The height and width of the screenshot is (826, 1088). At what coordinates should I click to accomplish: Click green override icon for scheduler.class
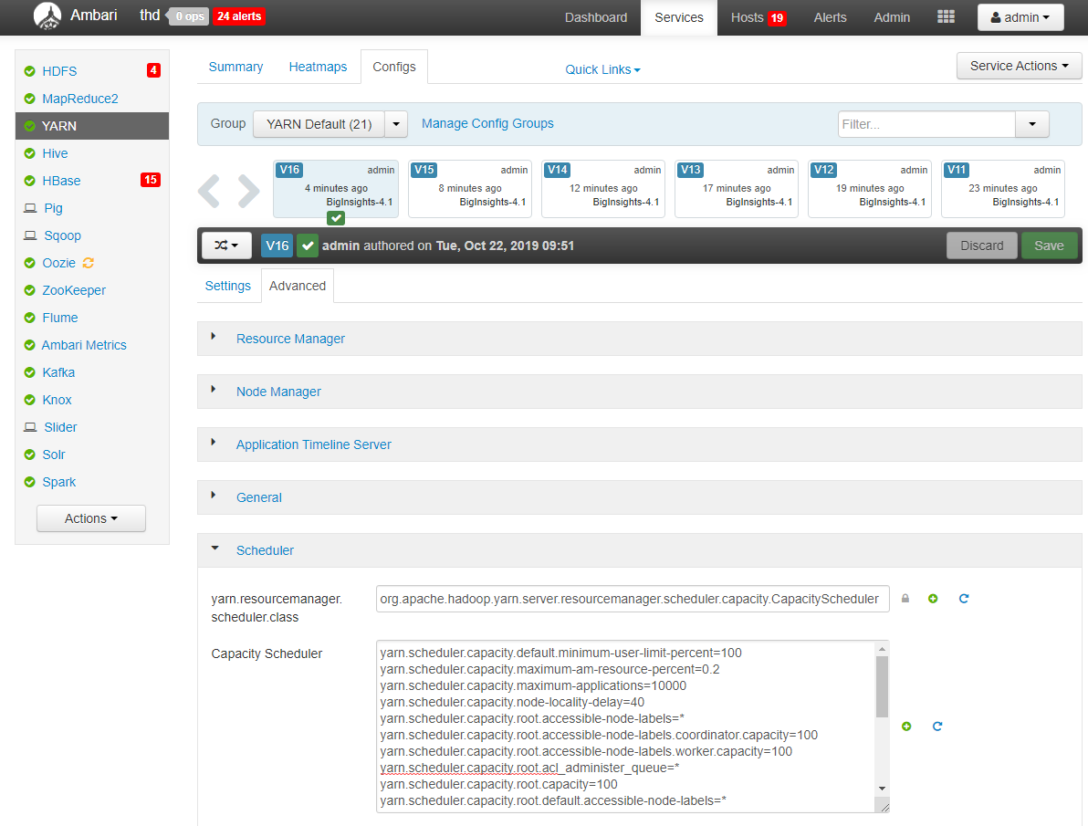click(933, 599)
